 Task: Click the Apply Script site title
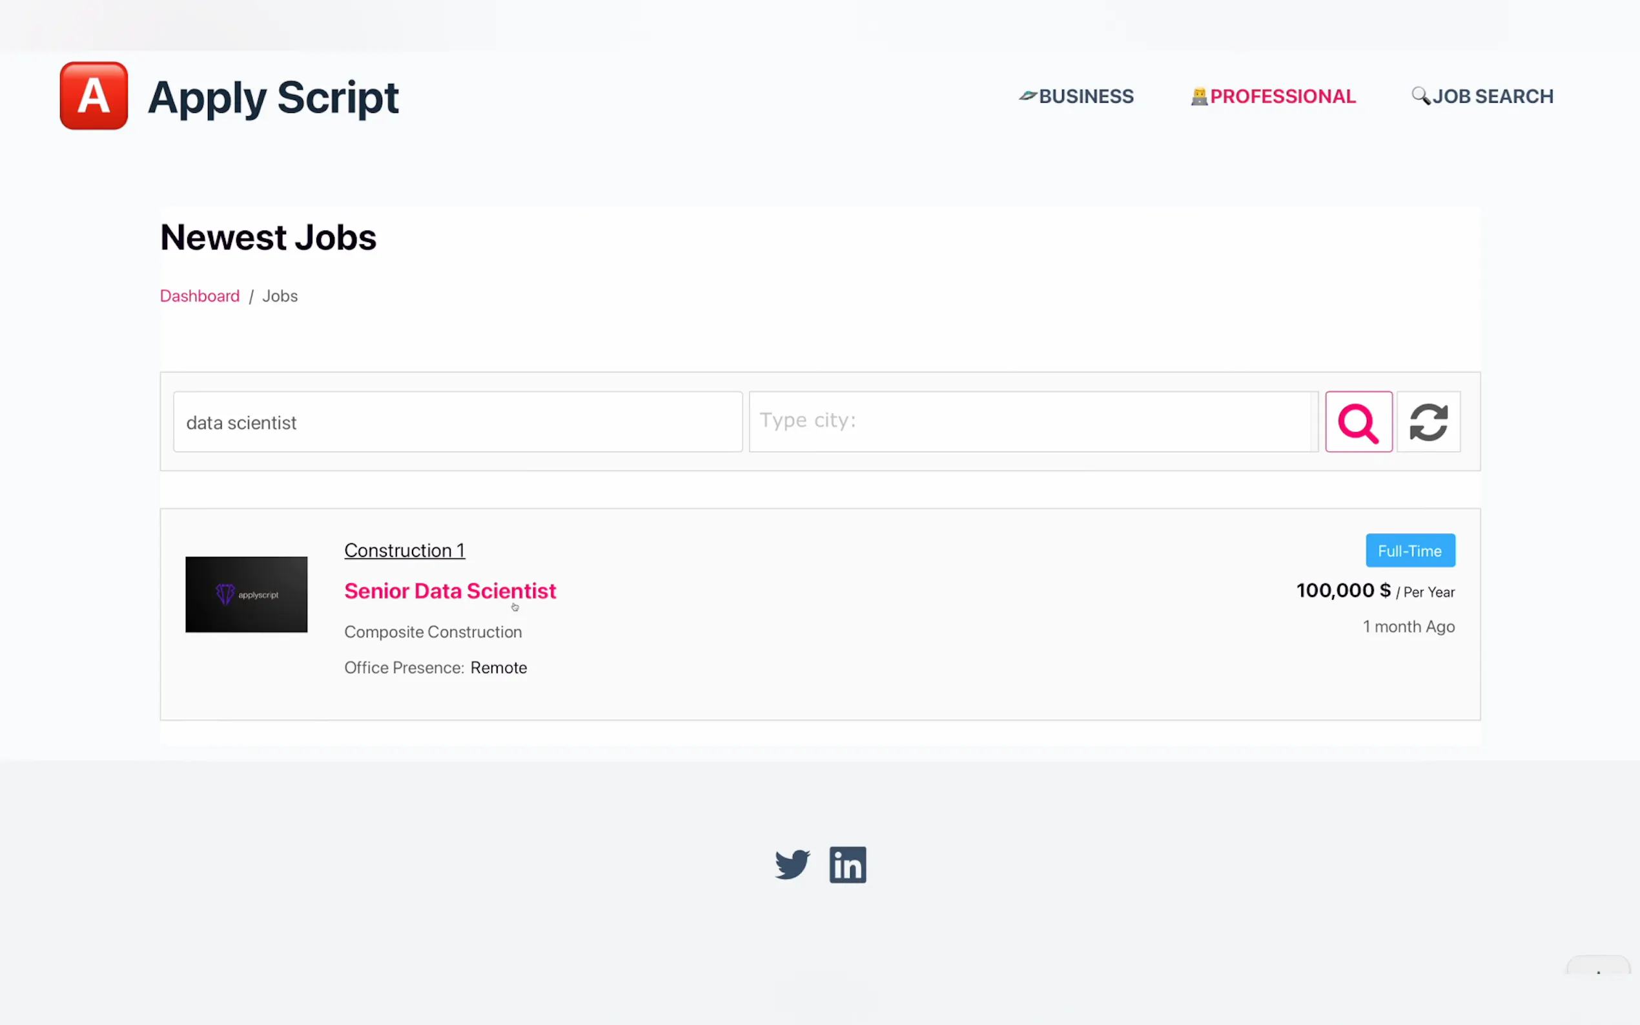pos(273,97)
